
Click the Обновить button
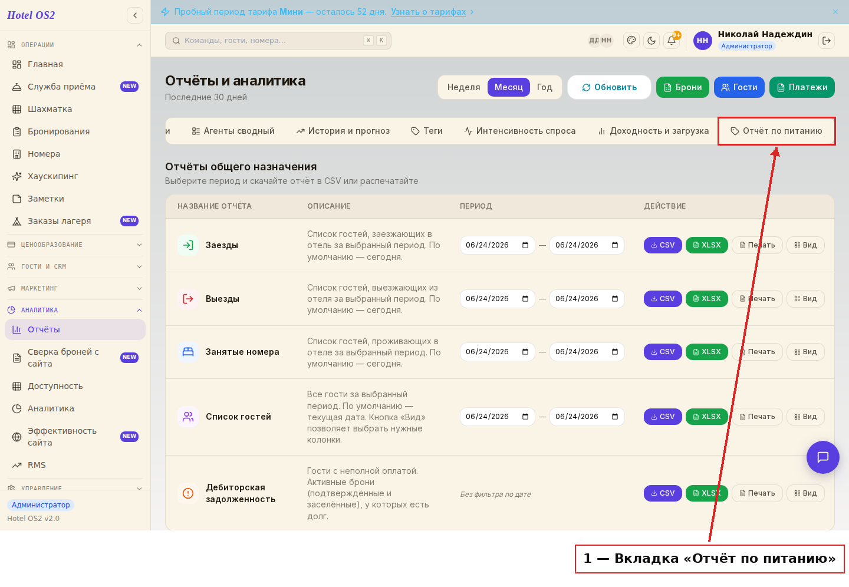609,87
